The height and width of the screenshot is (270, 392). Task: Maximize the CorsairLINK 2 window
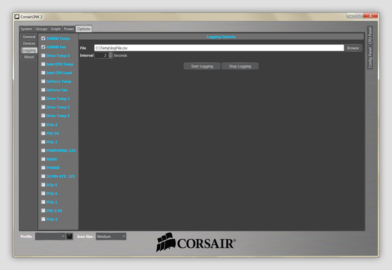click(359, 16)
